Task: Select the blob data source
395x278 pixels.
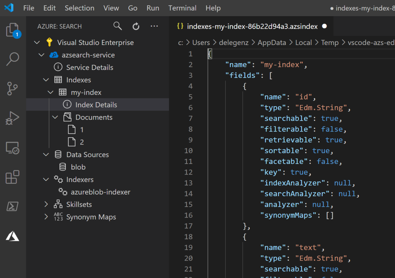Action: 78,167
